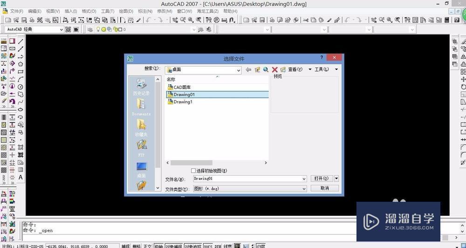Open the Documents places shortcut
The width and height of the screenshot is (466, 248).
(x=142, y=107)
